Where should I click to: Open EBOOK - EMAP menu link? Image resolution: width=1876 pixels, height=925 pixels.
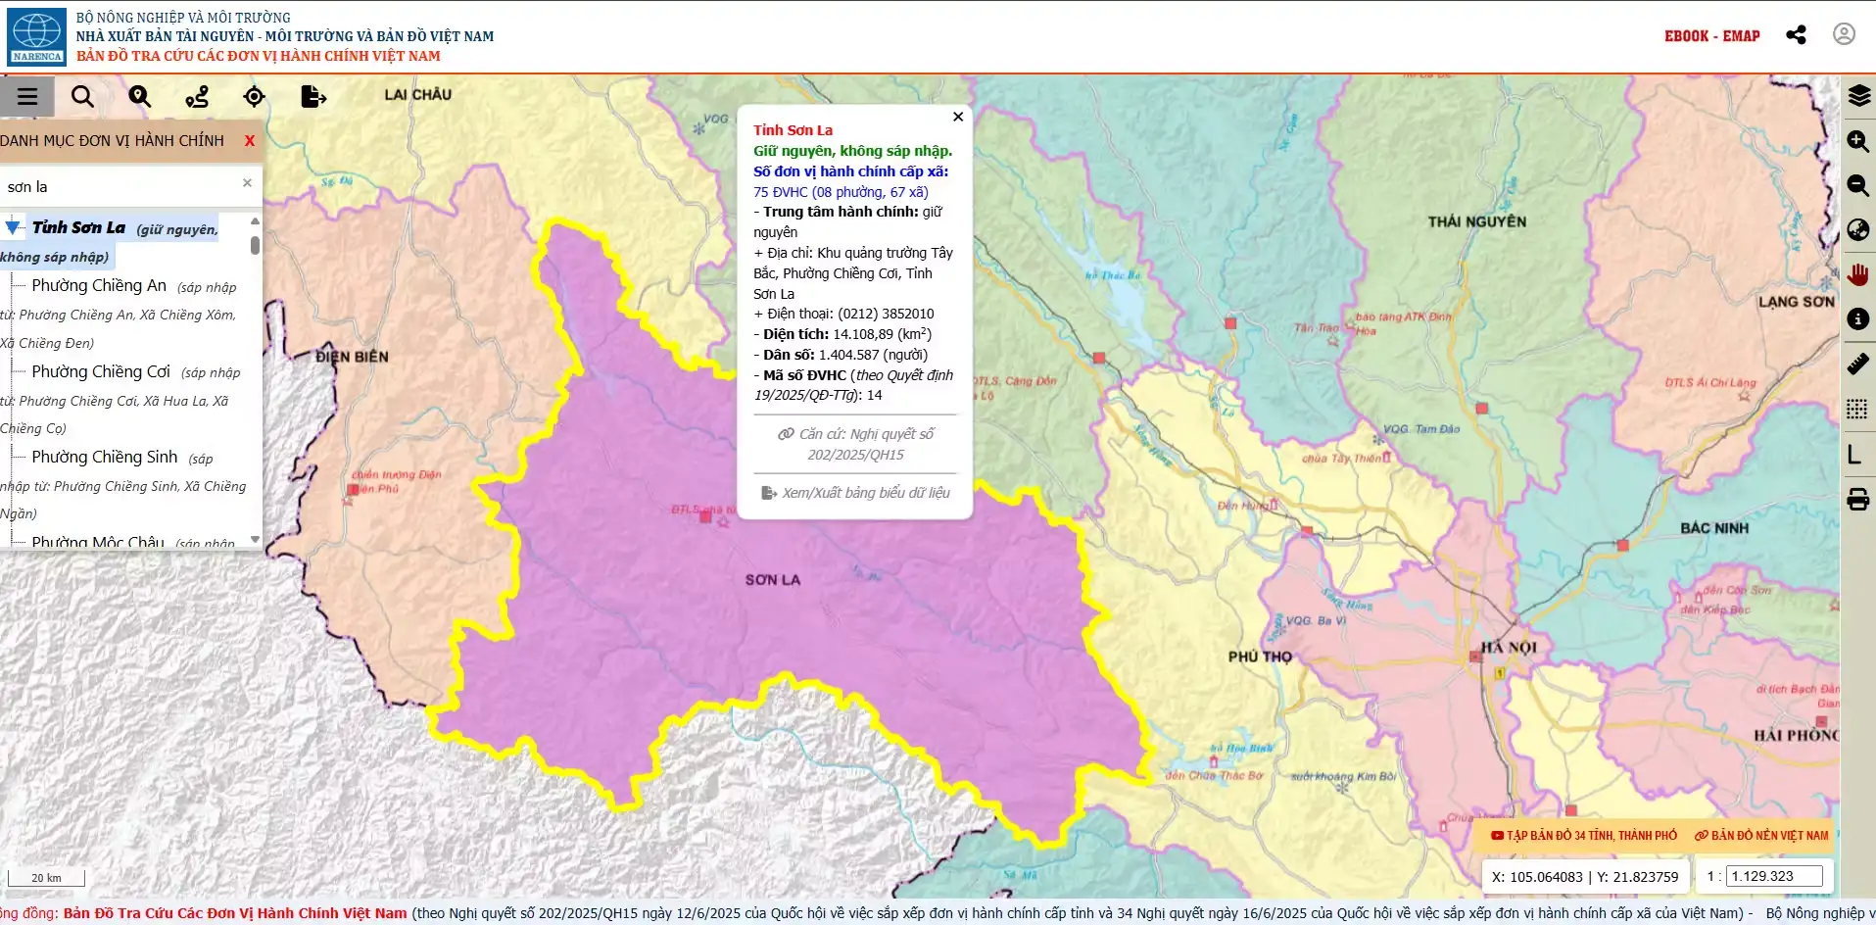[x=1711, y=36]
